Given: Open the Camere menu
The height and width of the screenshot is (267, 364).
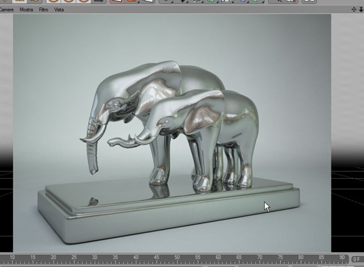Looking at the screenshot, I should tap(7, 9).
